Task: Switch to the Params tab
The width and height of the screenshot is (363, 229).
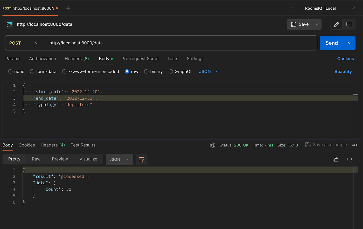Action: click(x=13, y=59)
